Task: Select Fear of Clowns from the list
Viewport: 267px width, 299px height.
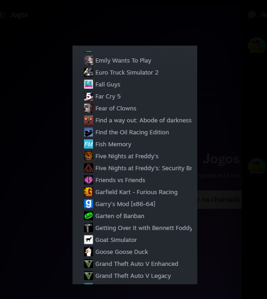Action: [135, 108]
